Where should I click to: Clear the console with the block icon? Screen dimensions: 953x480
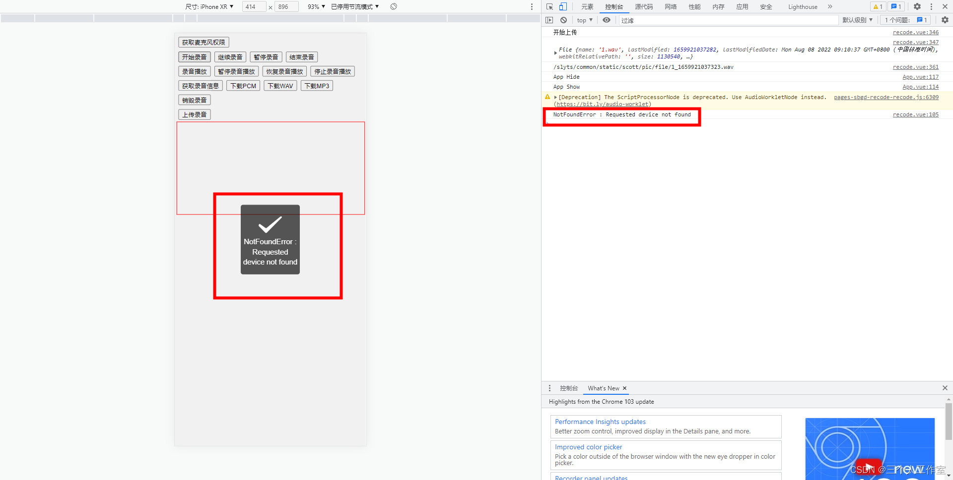(x=563, y=20)
